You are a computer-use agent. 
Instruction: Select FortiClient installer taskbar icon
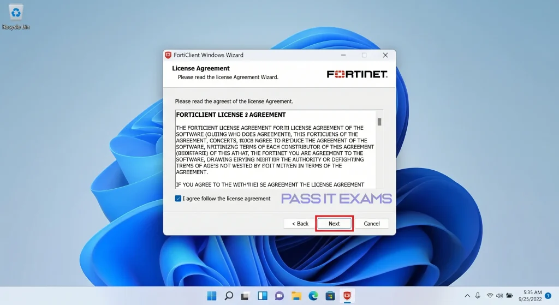click(x=347, y=296)
